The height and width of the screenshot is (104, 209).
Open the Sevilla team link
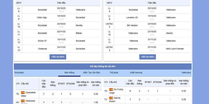click(x=79, y=25)
